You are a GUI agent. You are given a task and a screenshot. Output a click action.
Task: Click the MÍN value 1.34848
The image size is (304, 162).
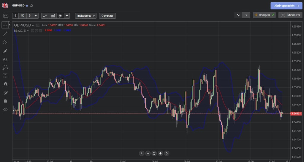[83, 25]
